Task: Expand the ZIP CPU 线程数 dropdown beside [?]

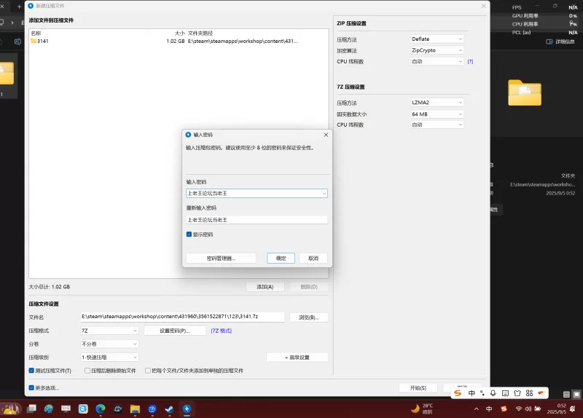Action: click(x=437, y=61)
